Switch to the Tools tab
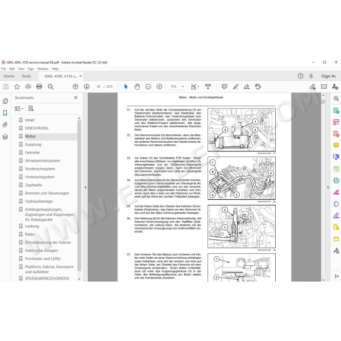The height and width of the screenshot is (341, 341). point(26,76)
